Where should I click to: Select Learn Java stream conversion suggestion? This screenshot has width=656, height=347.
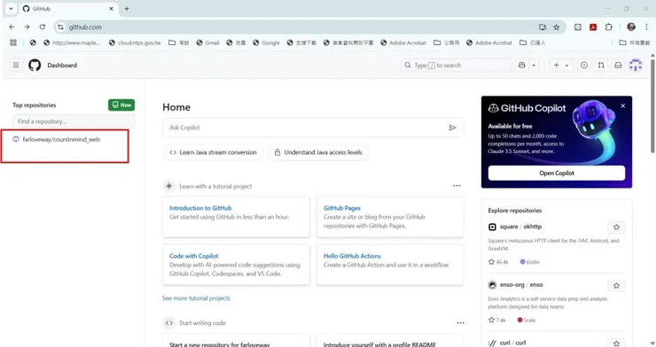[213, 152]
